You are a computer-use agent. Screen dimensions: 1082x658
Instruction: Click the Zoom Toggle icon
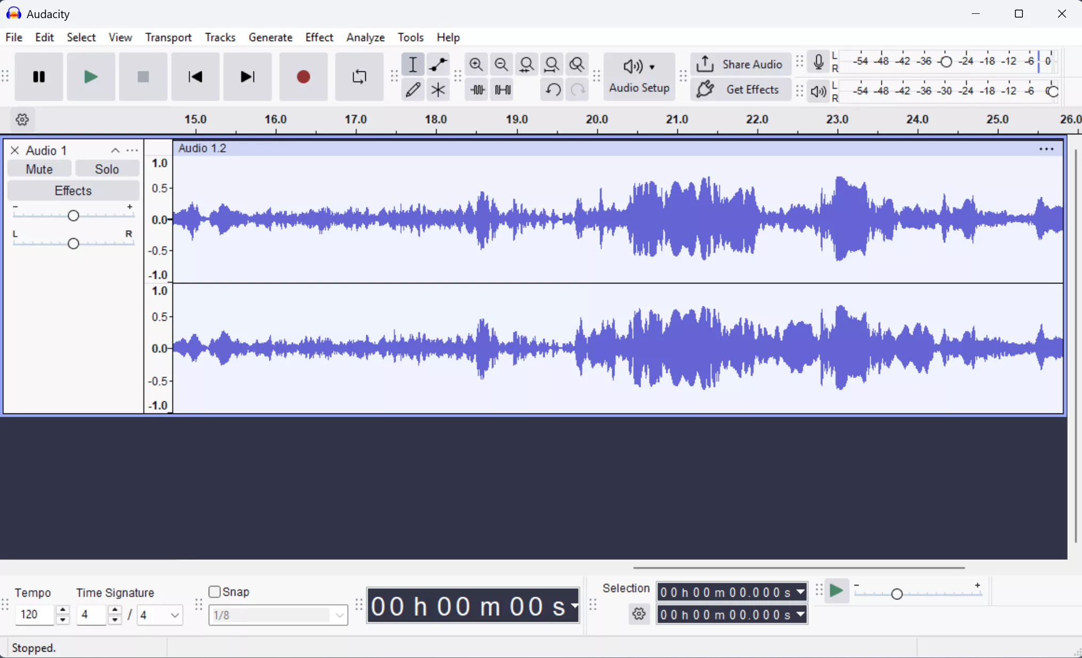tap(577, 64)
